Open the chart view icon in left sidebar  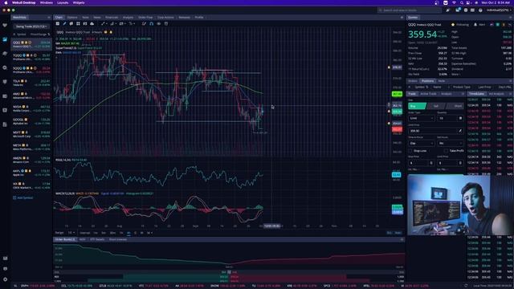click(5, 39)
